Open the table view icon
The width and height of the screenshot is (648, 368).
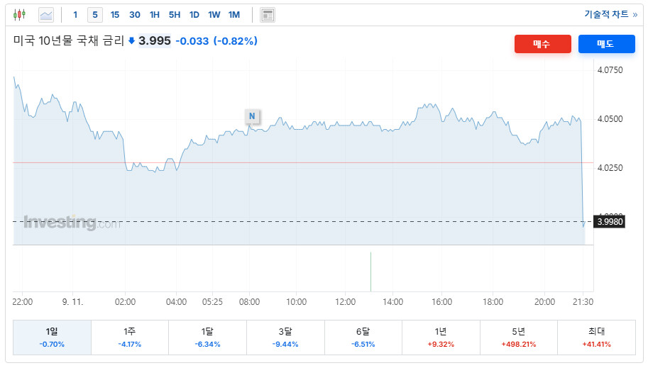[x=268, y=16]
